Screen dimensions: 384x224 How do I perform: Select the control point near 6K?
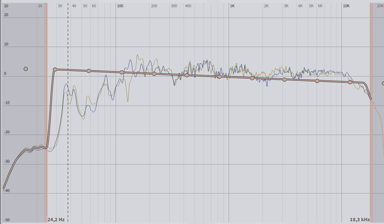coord(317,81)
